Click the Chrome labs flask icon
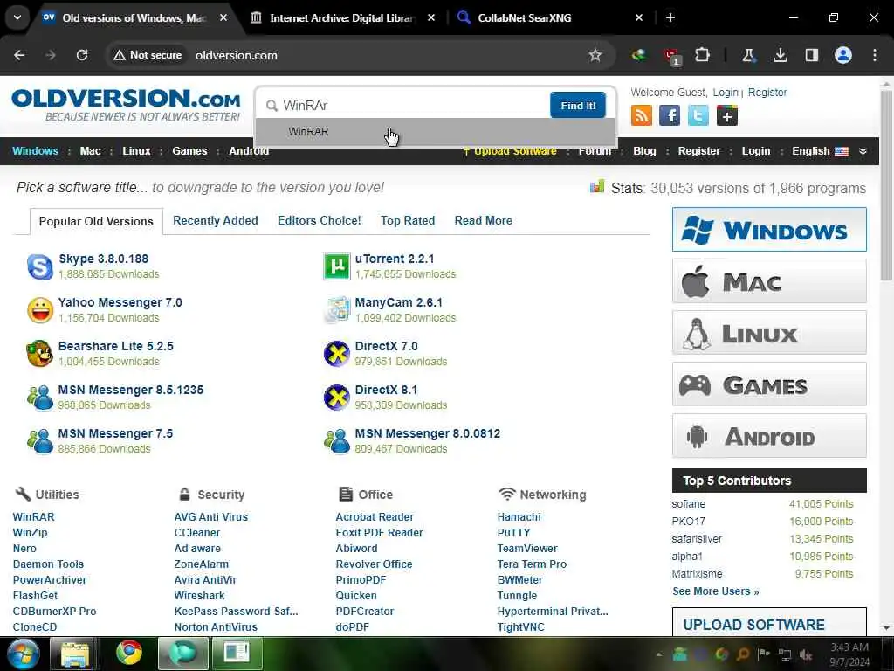Screen dimensions: 894x671 coord(748,55)
